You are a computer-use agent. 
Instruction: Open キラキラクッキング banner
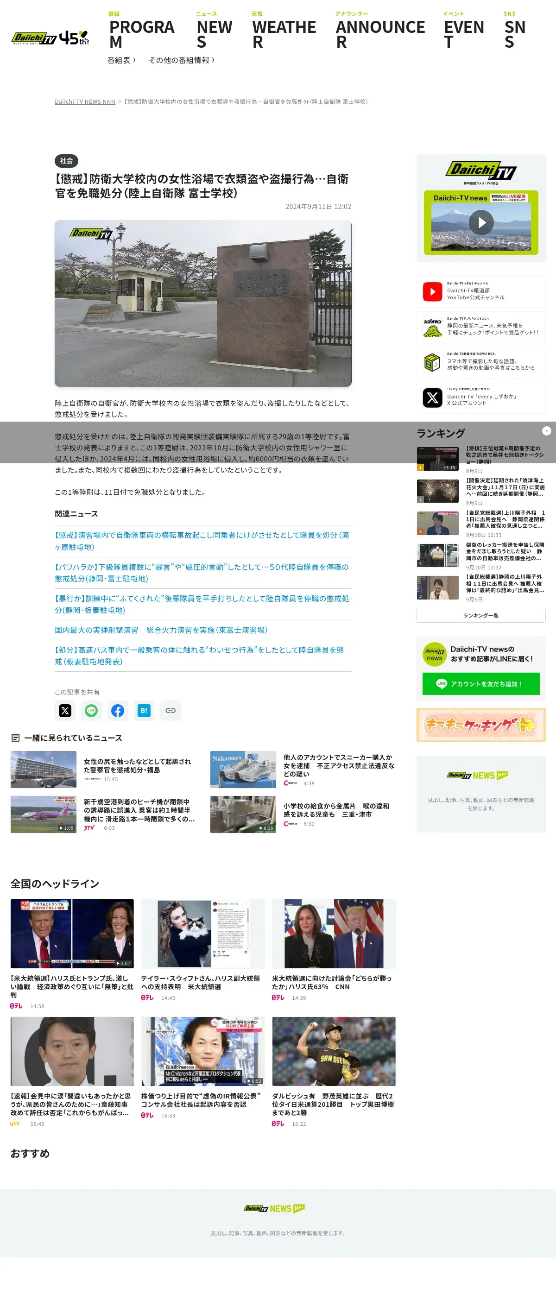pyautogui.click(x=480, y=724)
